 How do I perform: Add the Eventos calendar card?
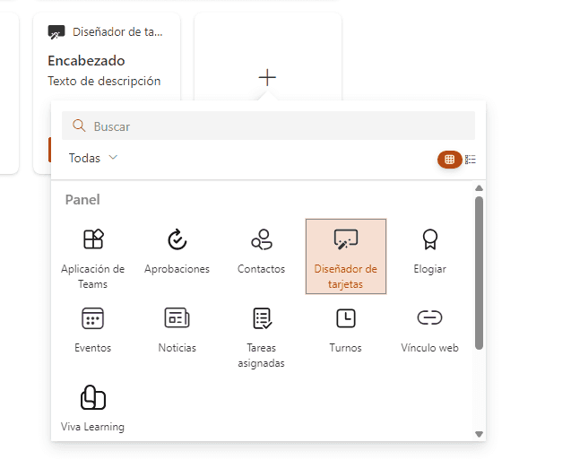tap(93, 318)
